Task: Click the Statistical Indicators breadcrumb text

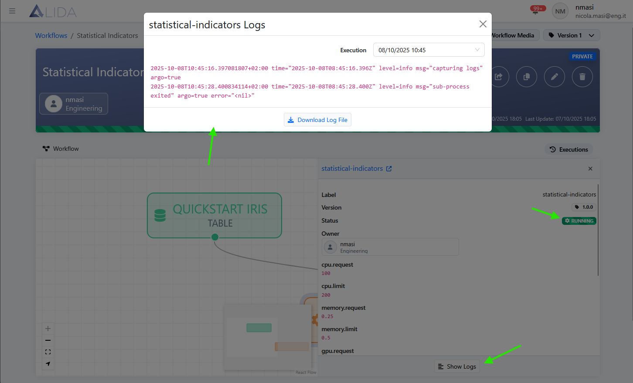Action: (107, 36)
